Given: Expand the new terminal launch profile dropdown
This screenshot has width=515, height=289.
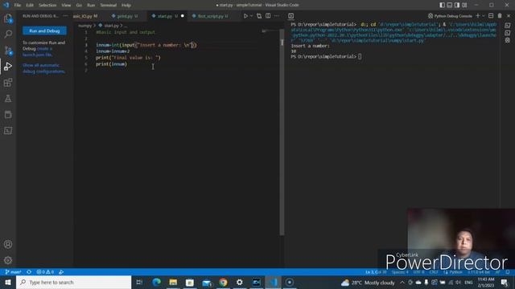Looking at the screenshot, I should point(484,16).
